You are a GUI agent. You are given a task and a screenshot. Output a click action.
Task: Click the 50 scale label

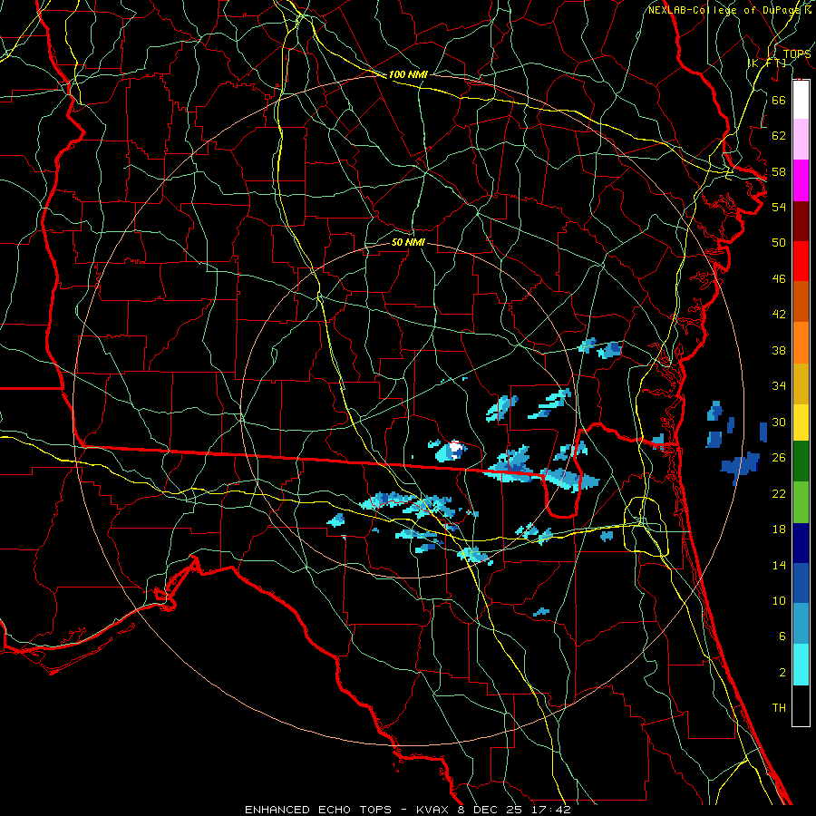tap(779, 243)
